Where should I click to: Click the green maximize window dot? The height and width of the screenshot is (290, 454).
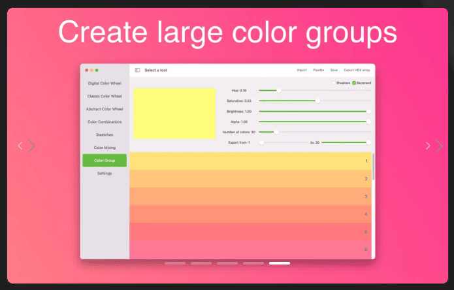coord(97,70)
